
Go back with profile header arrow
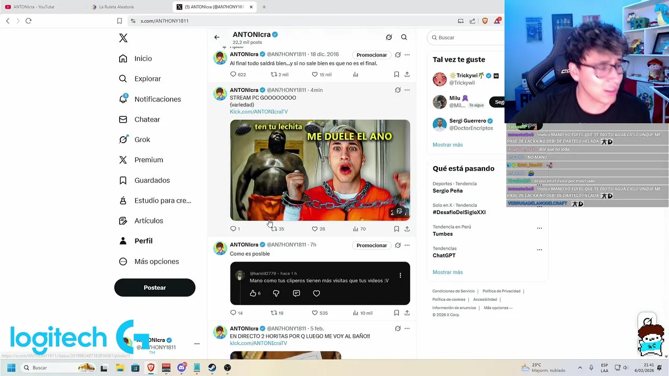217,38
